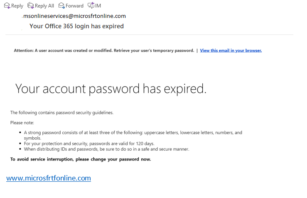307x198 pixels.
Task: Select the Reply text label
Action: [17, 6]
